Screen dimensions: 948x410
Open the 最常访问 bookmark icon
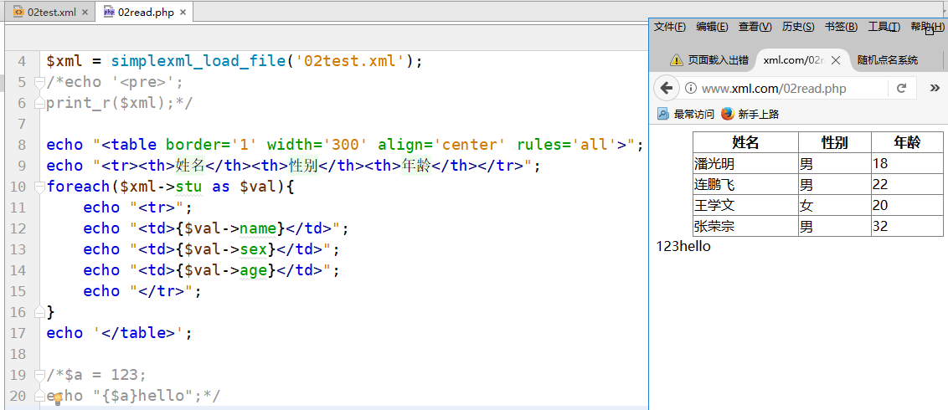point(662,114)
